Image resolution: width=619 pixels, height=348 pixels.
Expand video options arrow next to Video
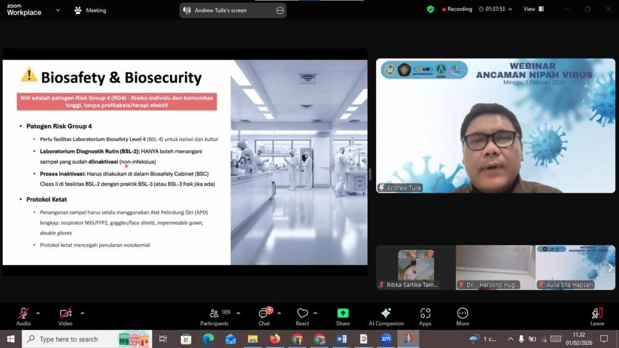click(82, 313)
